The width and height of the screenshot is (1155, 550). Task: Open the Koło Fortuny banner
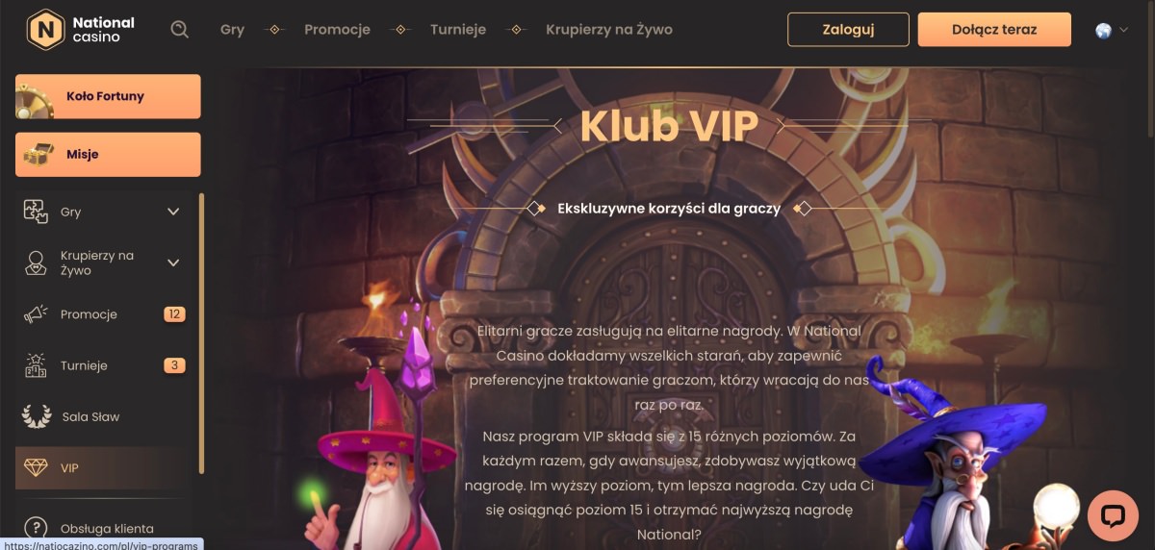pos(108,96)
